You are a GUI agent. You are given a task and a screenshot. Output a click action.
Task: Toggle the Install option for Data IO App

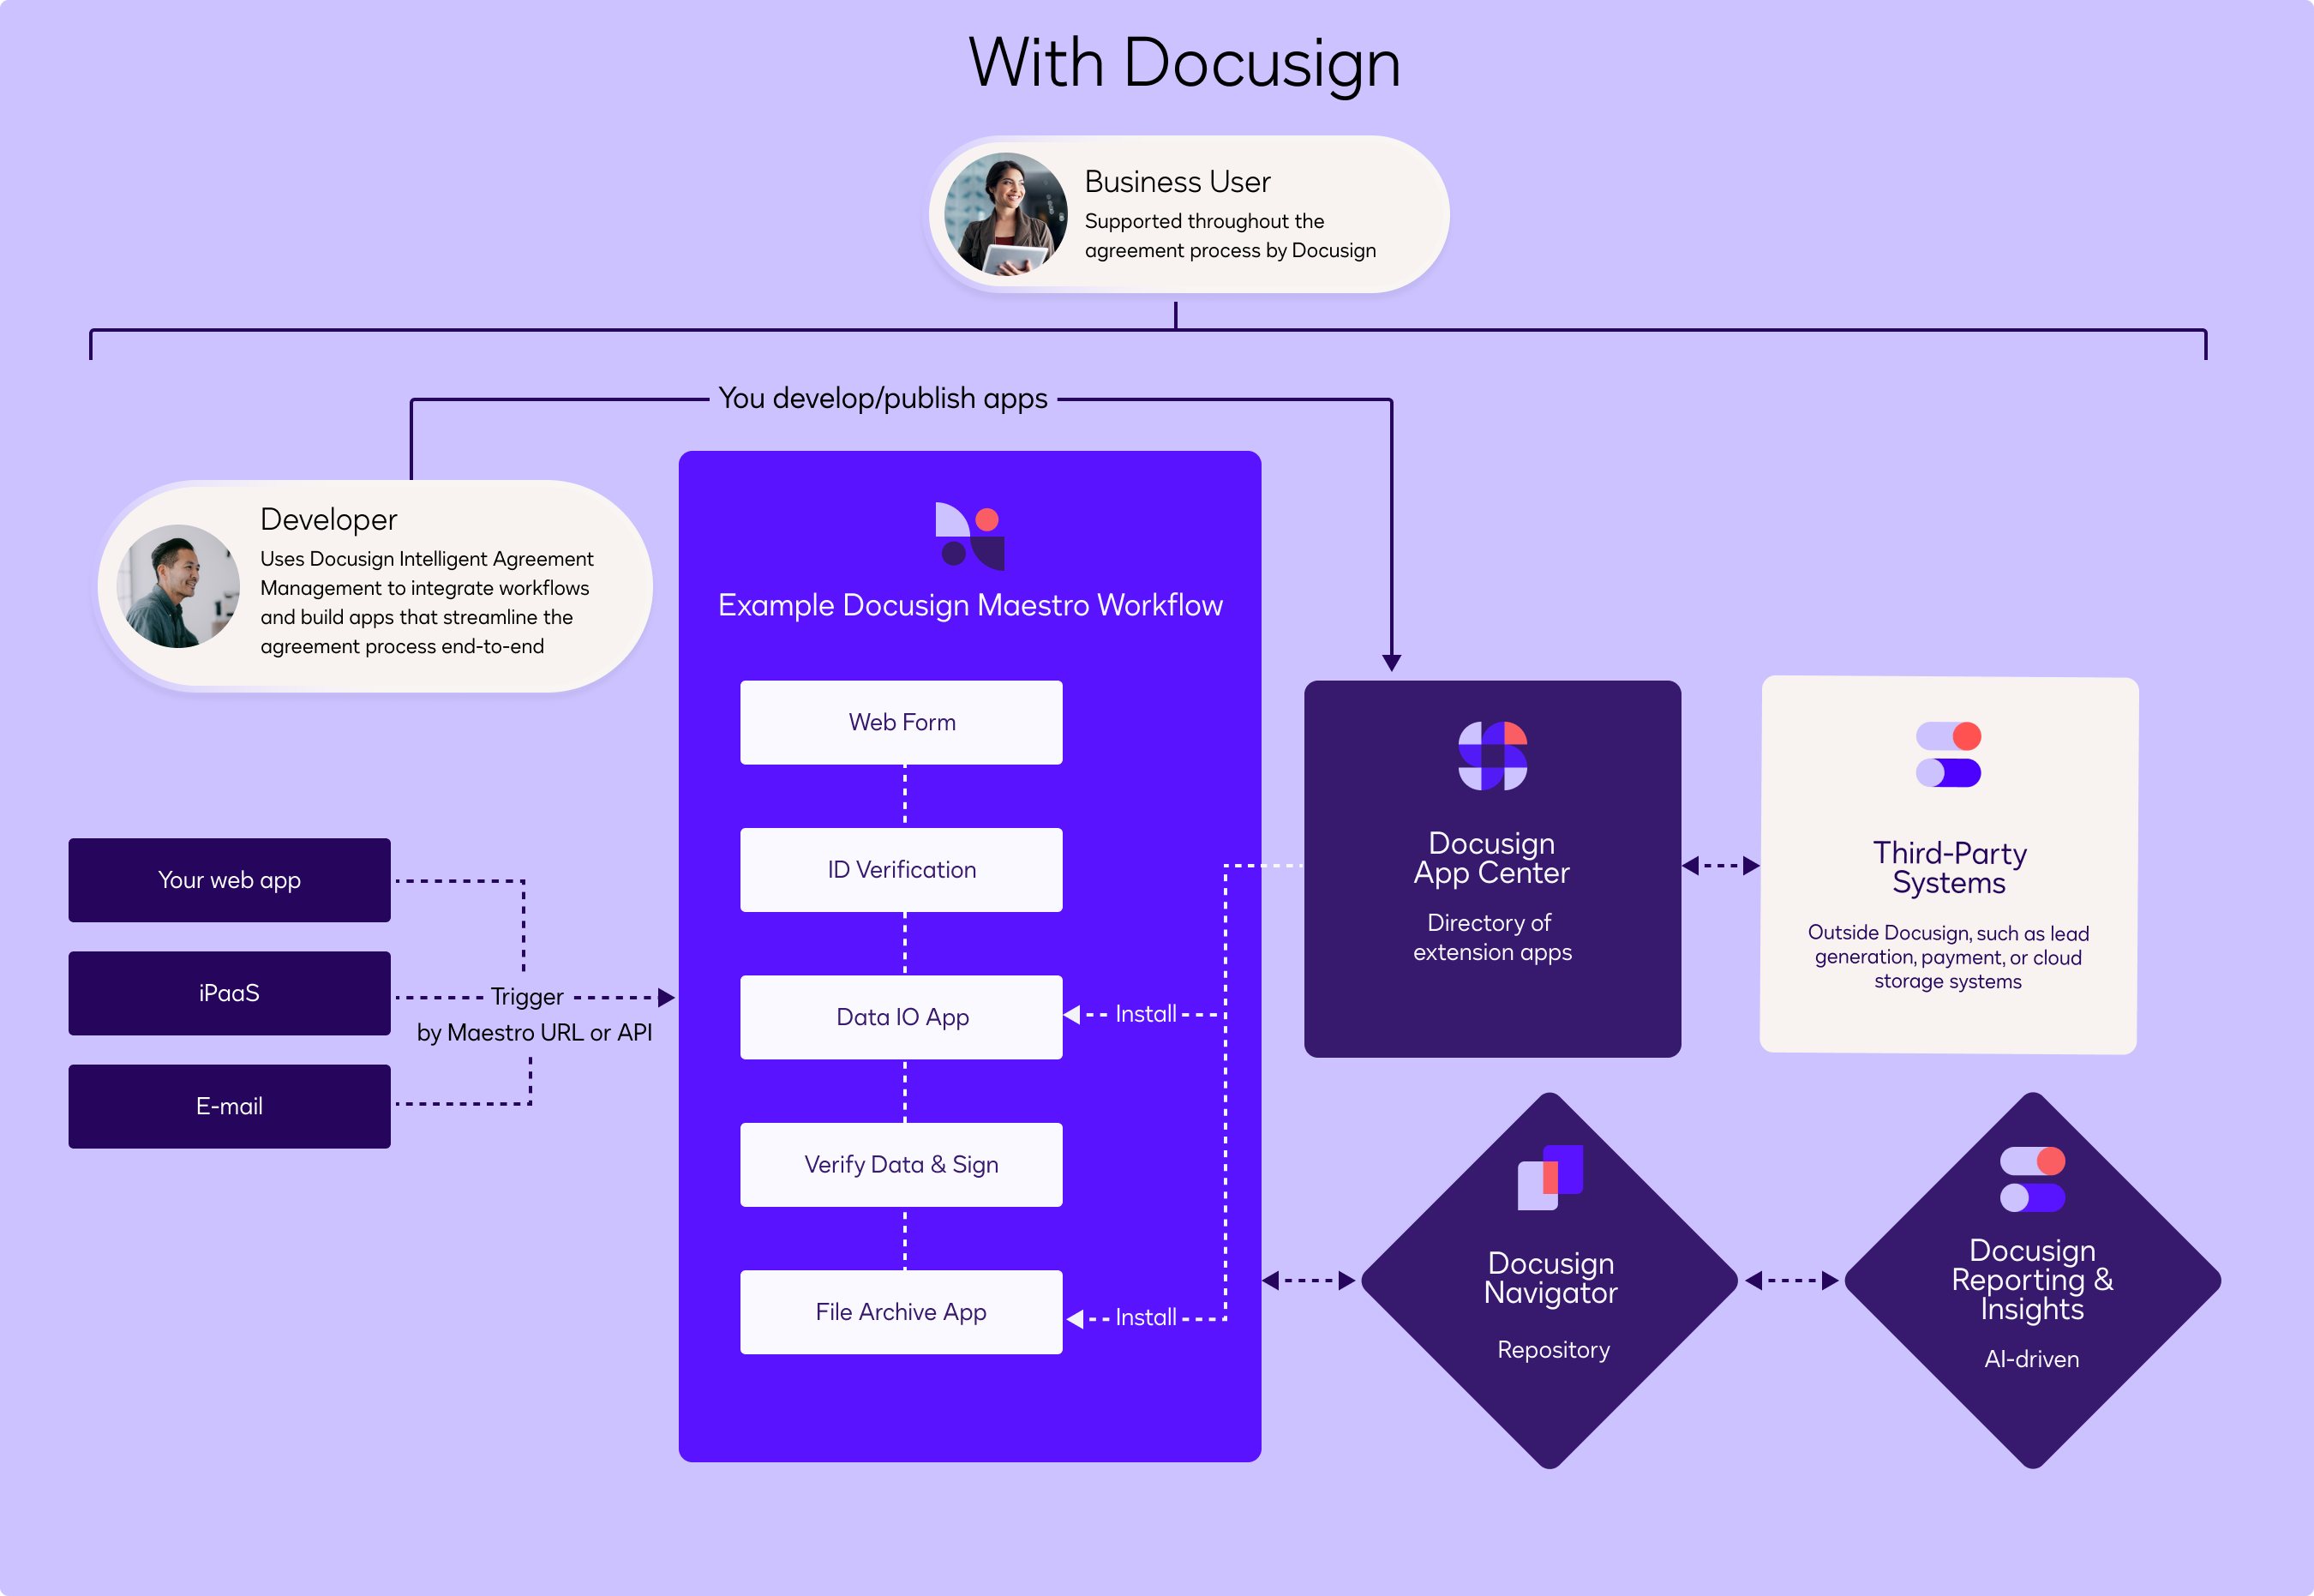(x=1146, y=1014)
